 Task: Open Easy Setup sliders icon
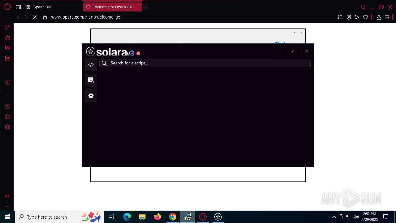[387, 17]
